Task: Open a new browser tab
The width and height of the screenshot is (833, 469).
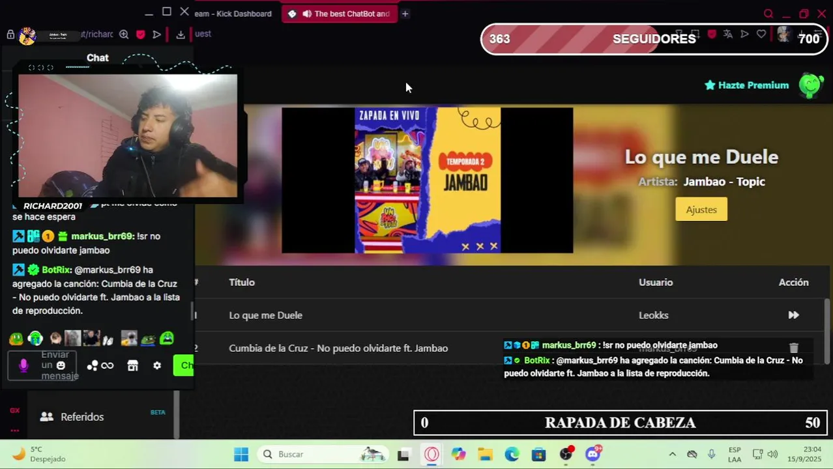Action: pyautogui.click(x=405, y=14)
